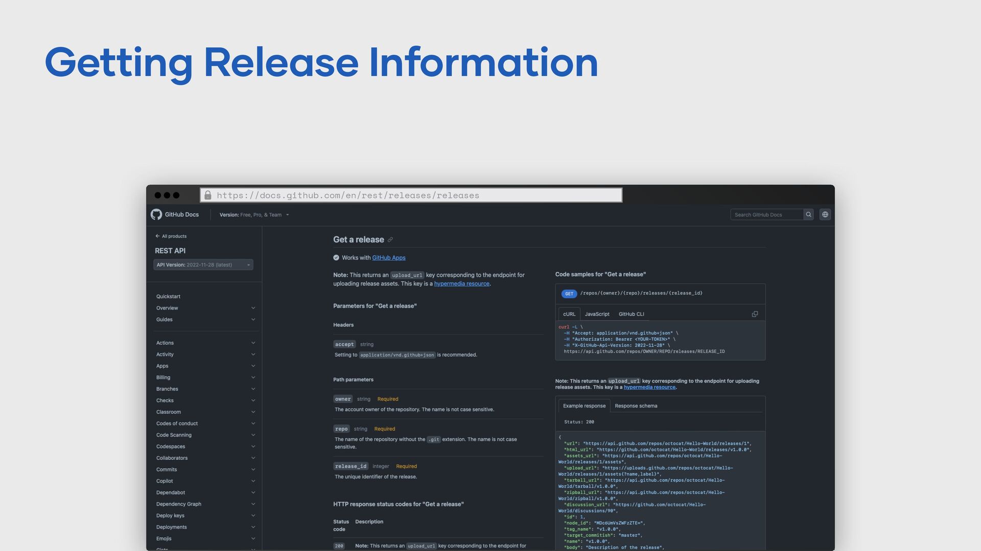Expand the Checks sidebar section
The height and width of the screenshot is (551, 981).
[205, 400]
